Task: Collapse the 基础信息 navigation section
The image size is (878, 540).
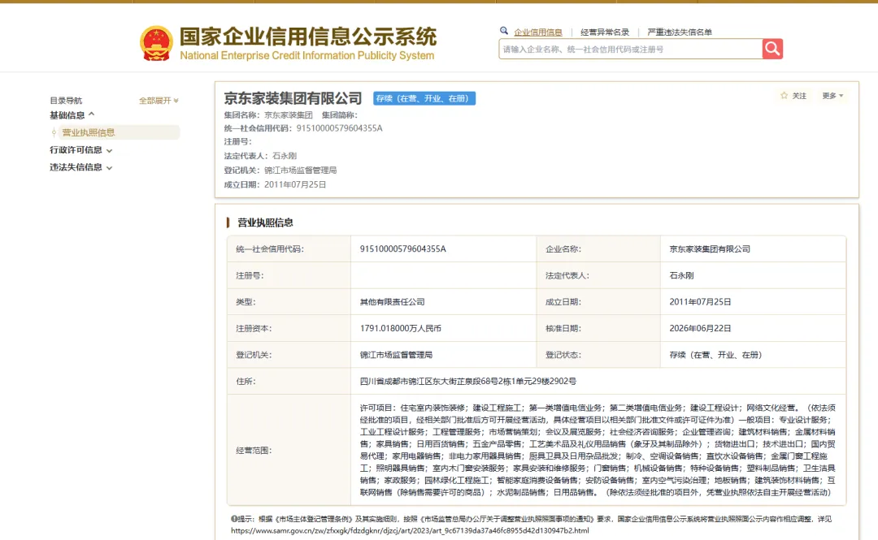Action: [x=72, y=115]
